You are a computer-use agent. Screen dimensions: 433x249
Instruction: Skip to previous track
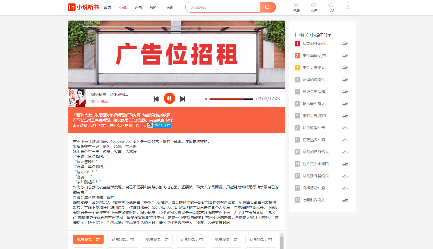156,99
